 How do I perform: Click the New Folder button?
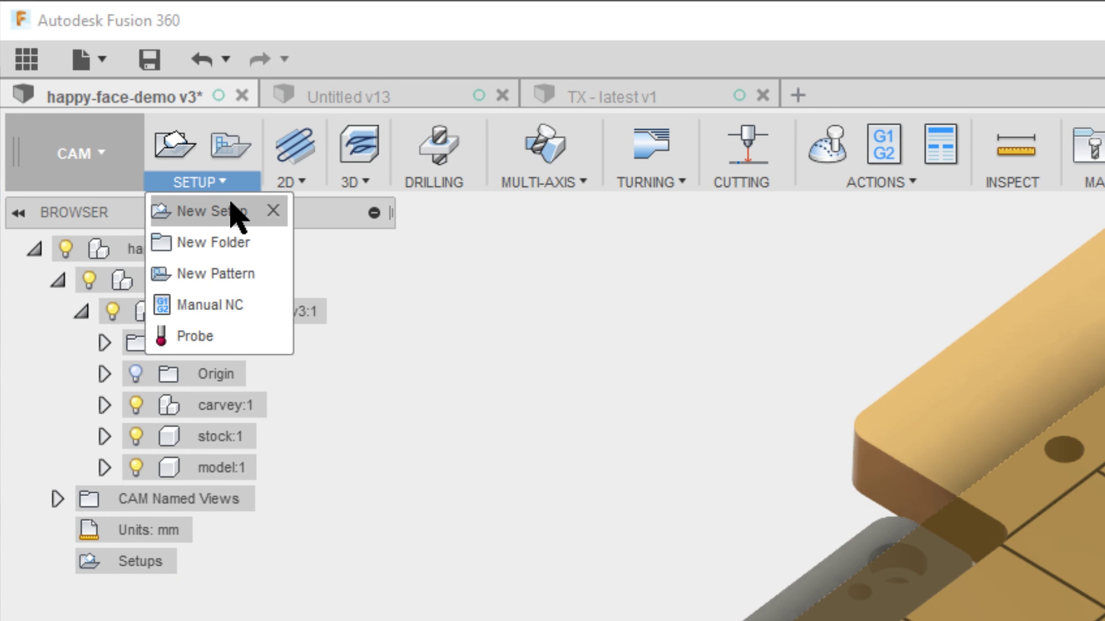pyautogui.click(x=214, y=242)
